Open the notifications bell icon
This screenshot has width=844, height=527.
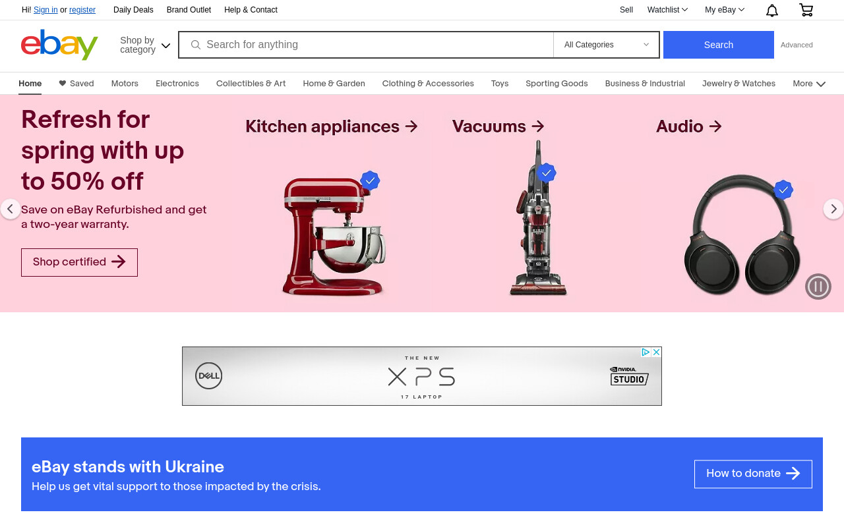coord(771,10)
